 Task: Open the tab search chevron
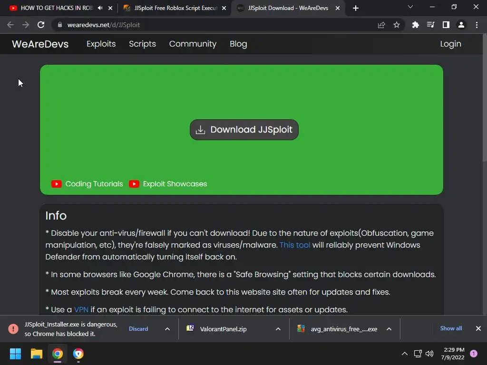click(410, 7)
